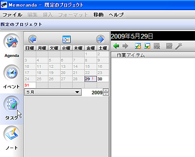Click the 日曜 column header

(x=30, y=48)
